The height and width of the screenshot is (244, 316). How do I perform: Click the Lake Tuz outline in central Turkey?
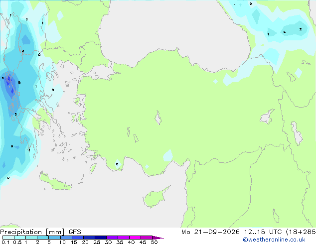pyautogui.click(x=158, y=118)
